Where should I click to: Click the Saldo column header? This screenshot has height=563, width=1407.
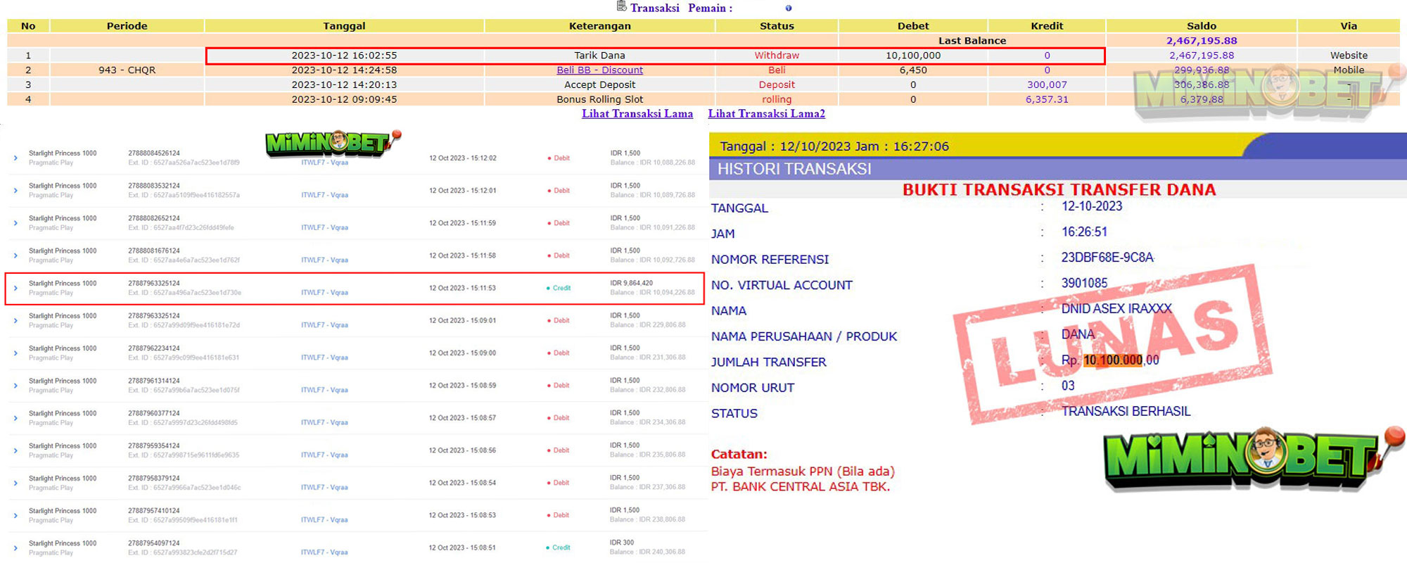tap(1201, 26)
